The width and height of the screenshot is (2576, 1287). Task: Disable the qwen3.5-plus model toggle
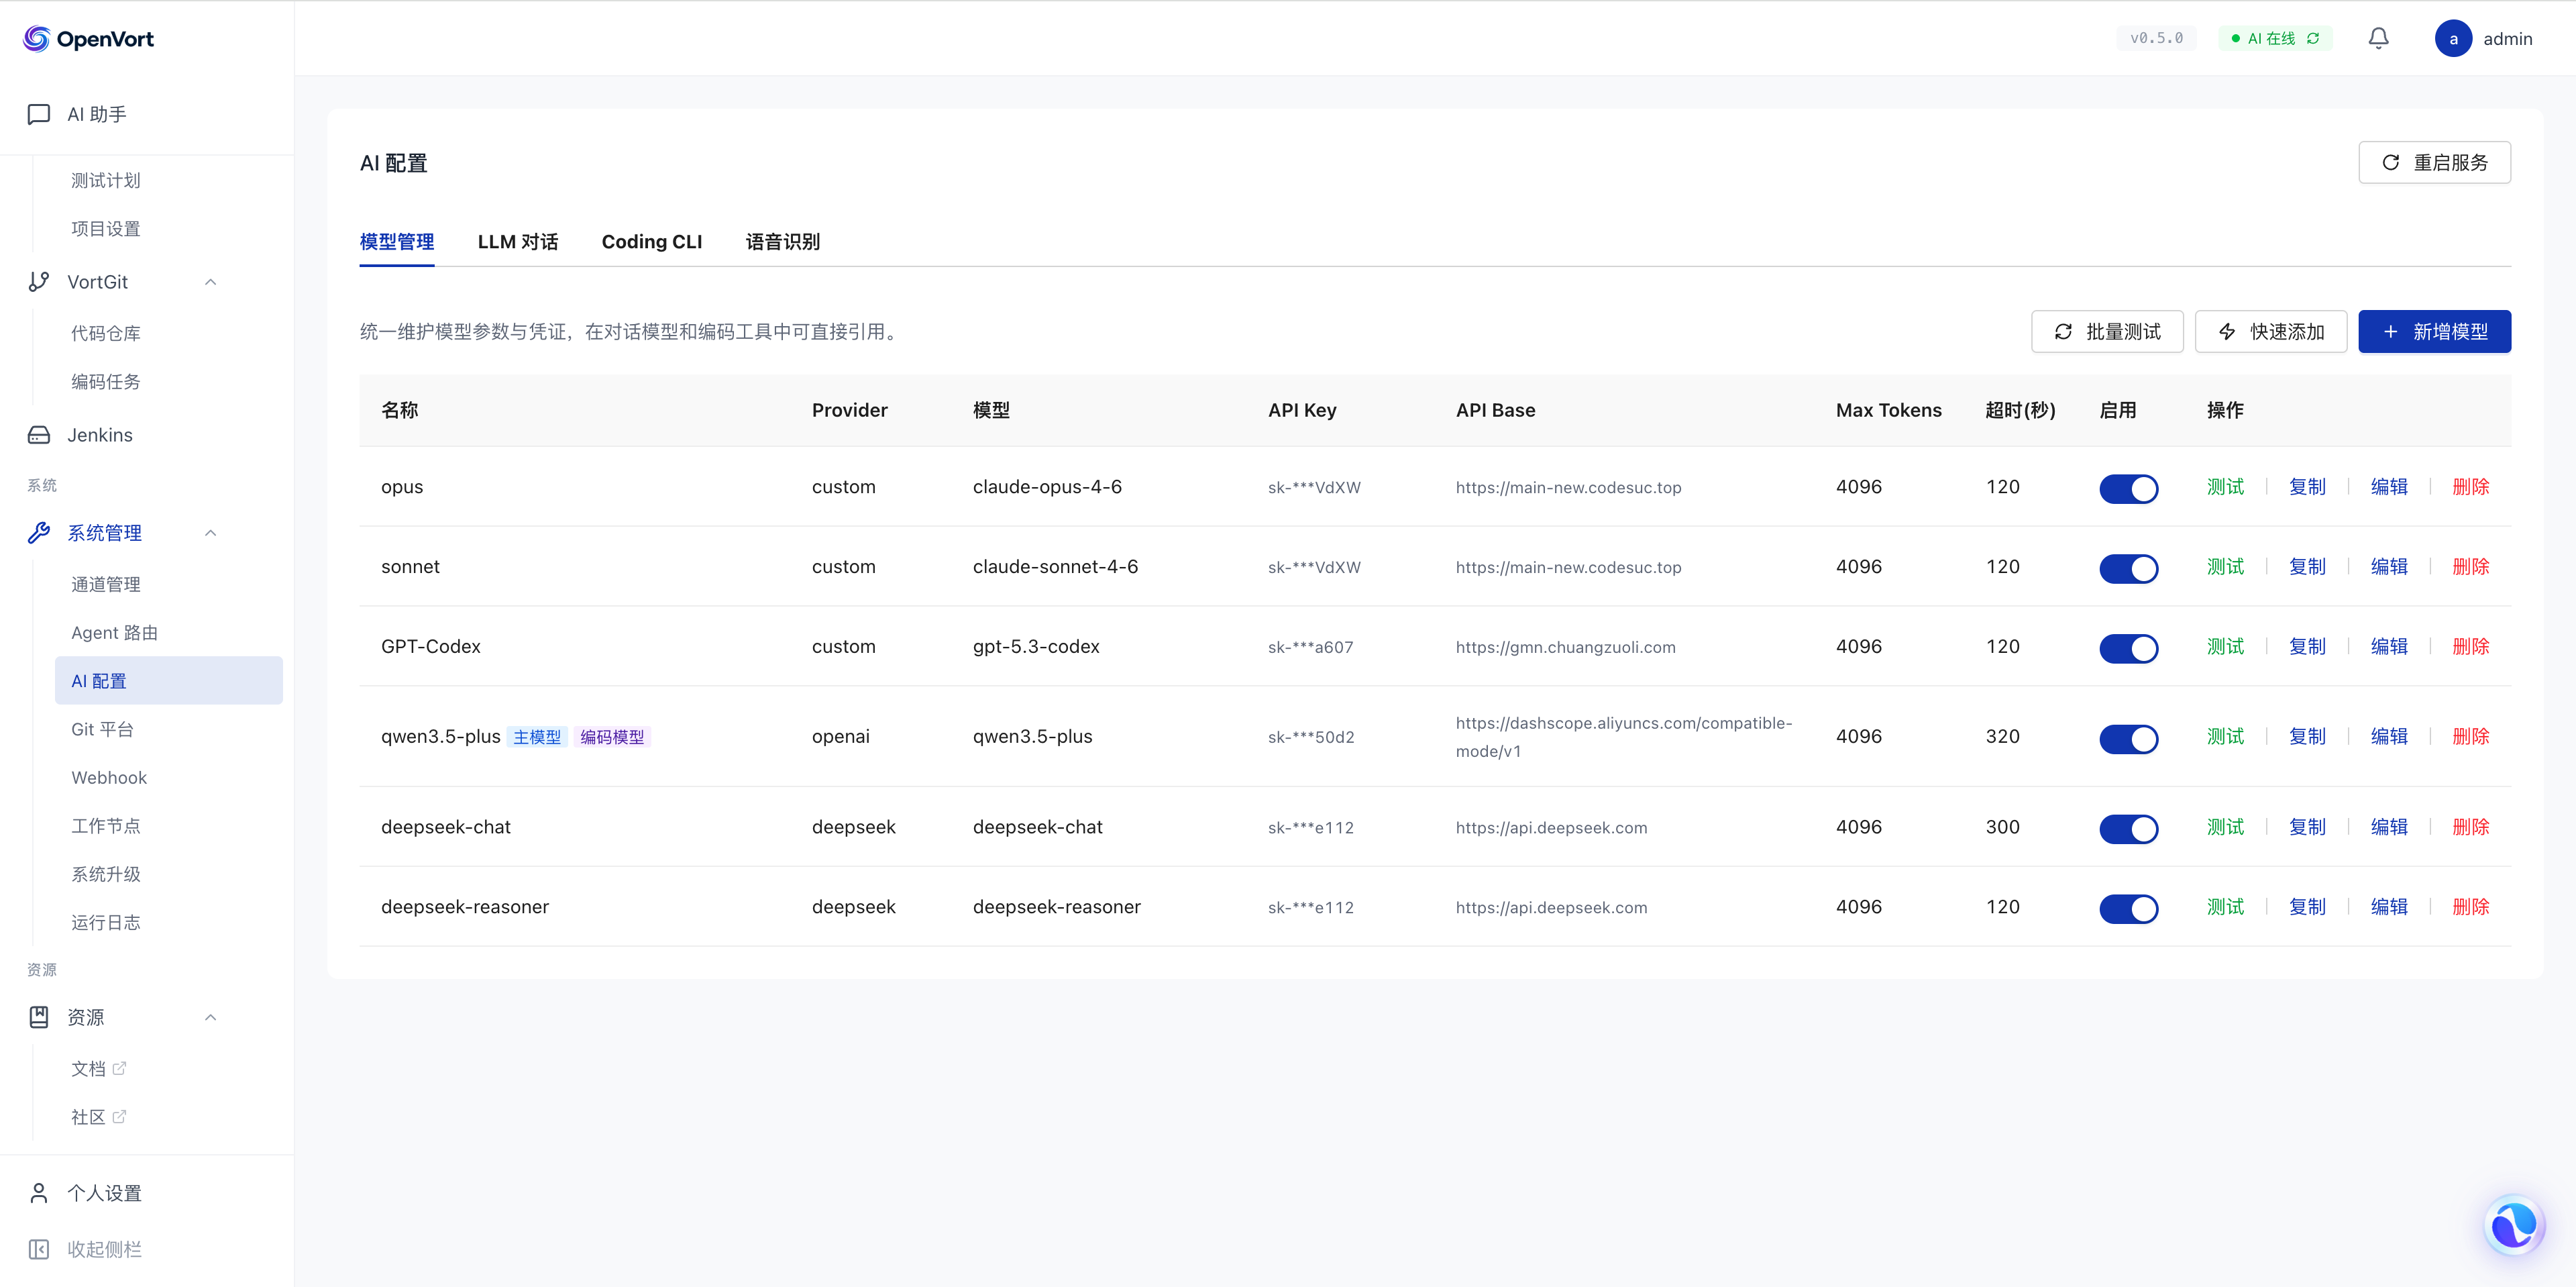click(2129, 738)
